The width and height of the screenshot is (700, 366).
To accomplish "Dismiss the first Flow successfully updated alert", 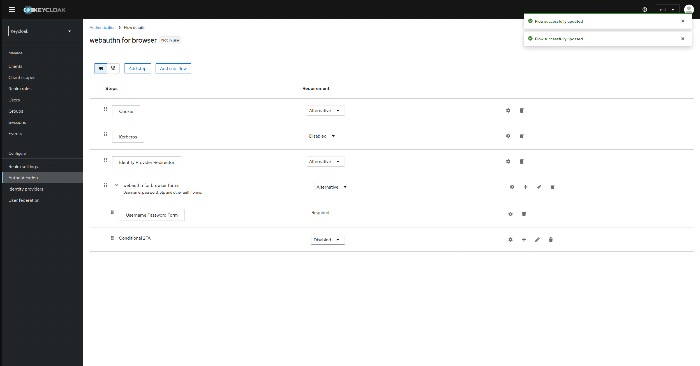I will (683, 21).
